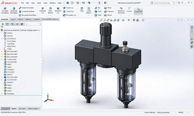This screenshot has height=116, width=194.
Task: Select the Revolved Cut tool
Action: click(58, 10)
